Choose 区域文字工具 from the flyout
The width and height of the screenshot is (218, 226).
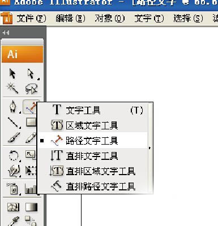coord(93,125)
